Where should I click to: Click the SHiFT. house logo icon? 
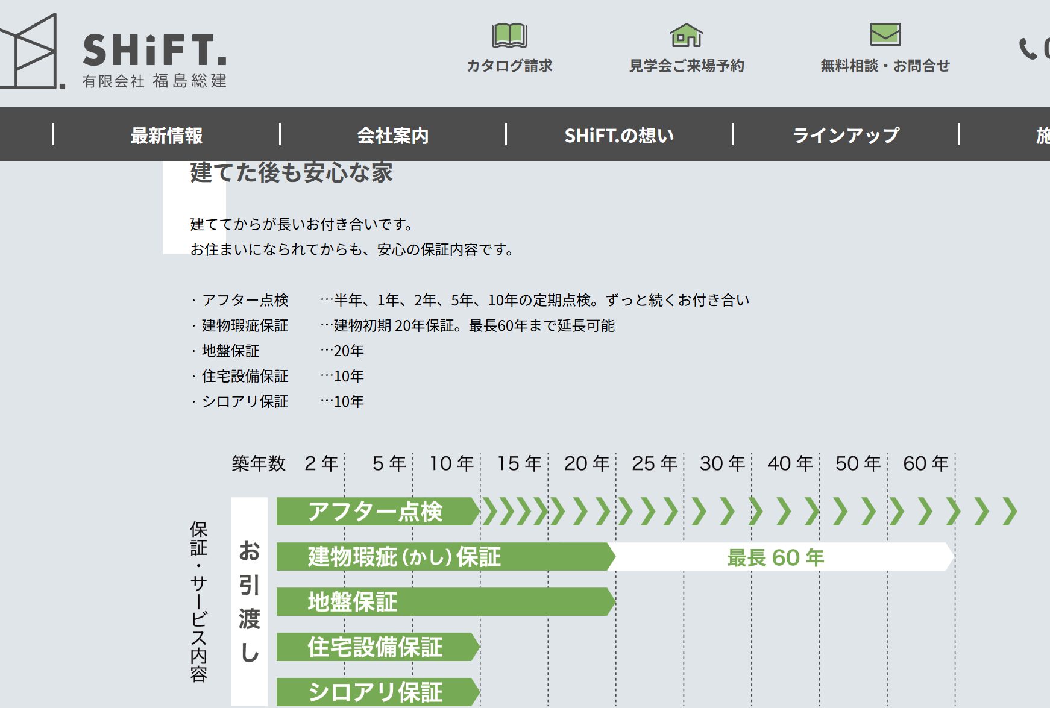click(31, 52)
